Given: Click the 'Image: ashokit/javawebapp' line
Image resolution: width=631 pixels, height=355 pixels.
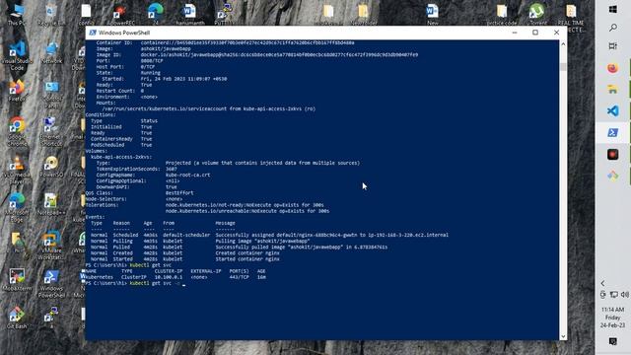Looking at the screenshot, I should tap(143, 48).
